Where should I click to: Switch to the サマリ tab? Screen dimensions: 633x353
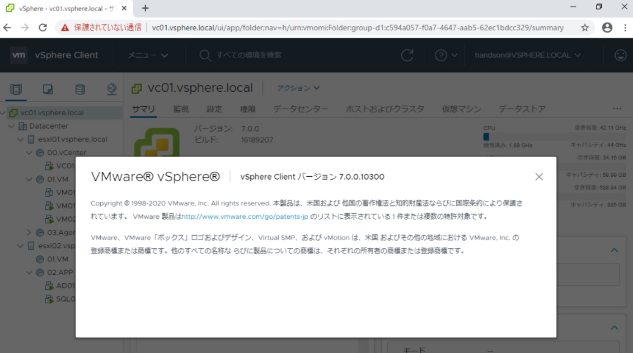[143, 109]
